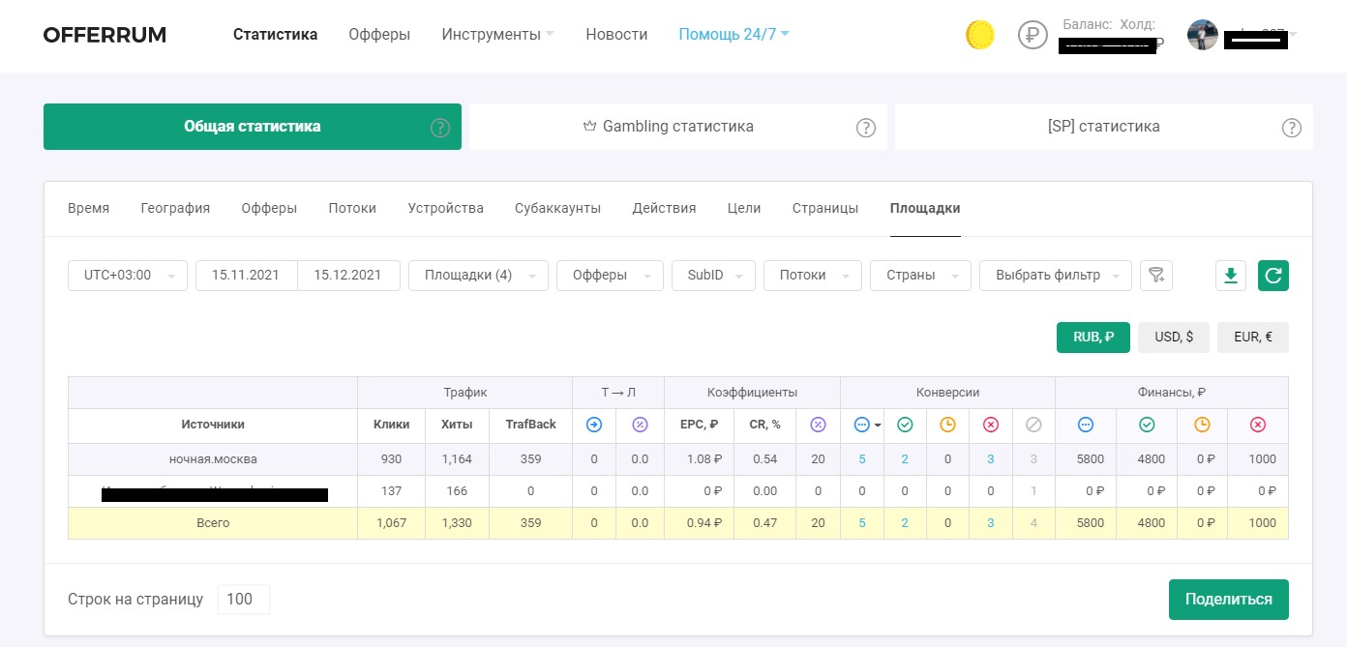Switch to the Устройства tab
1347x647 pixels.
pyautogui.click(x=445, y=208)
